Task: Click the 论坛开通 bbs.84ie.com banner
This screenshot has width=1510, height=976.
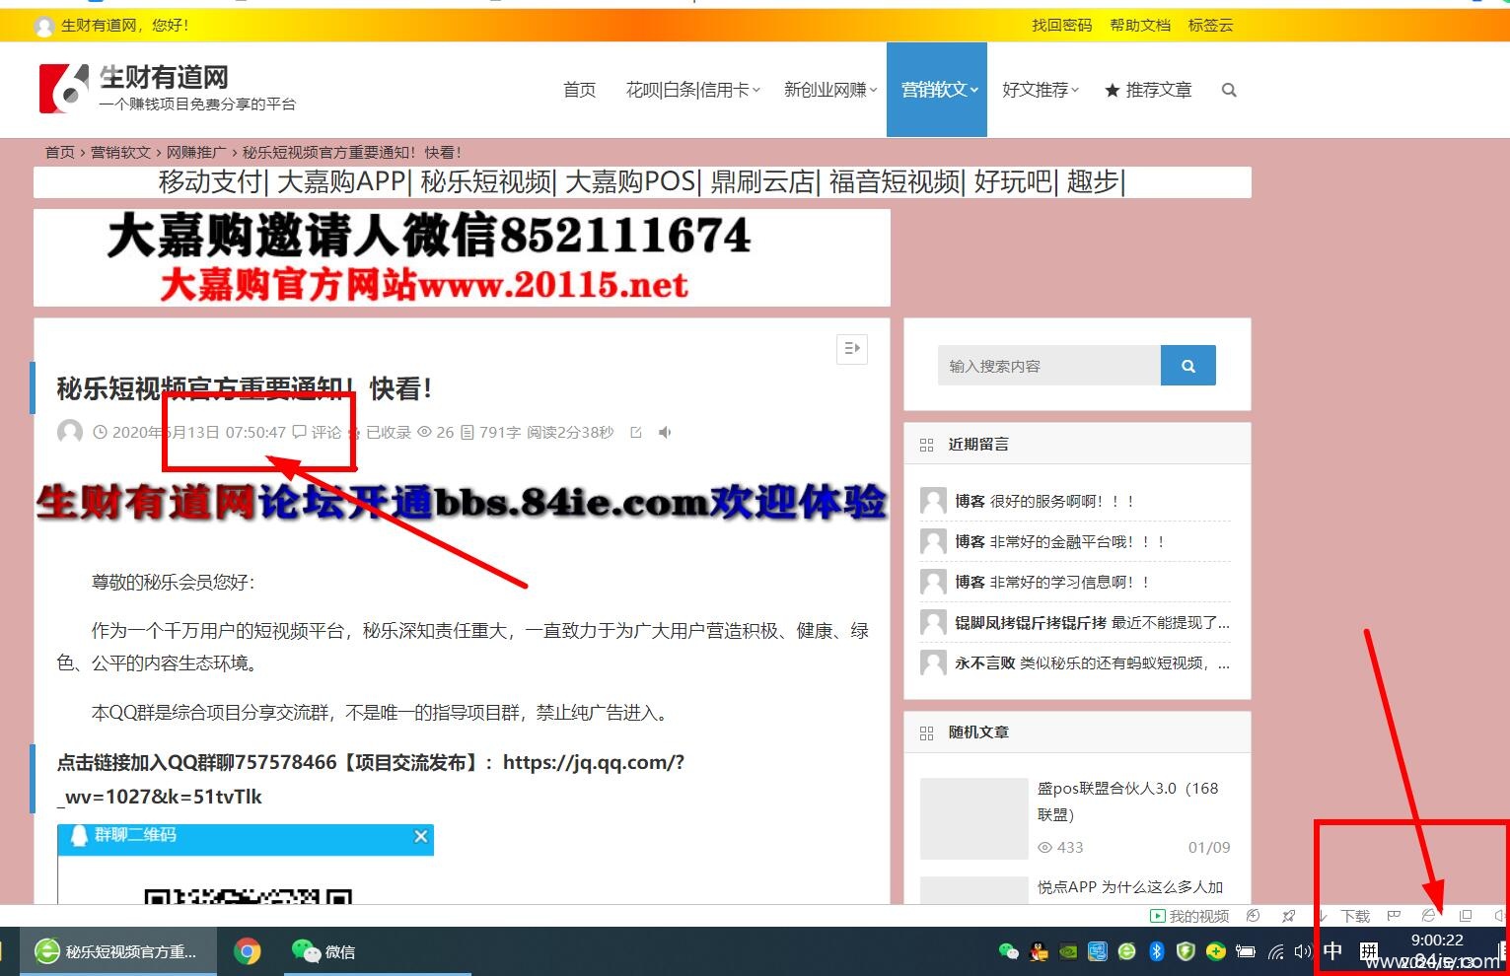Action: [x=462, y=503]
